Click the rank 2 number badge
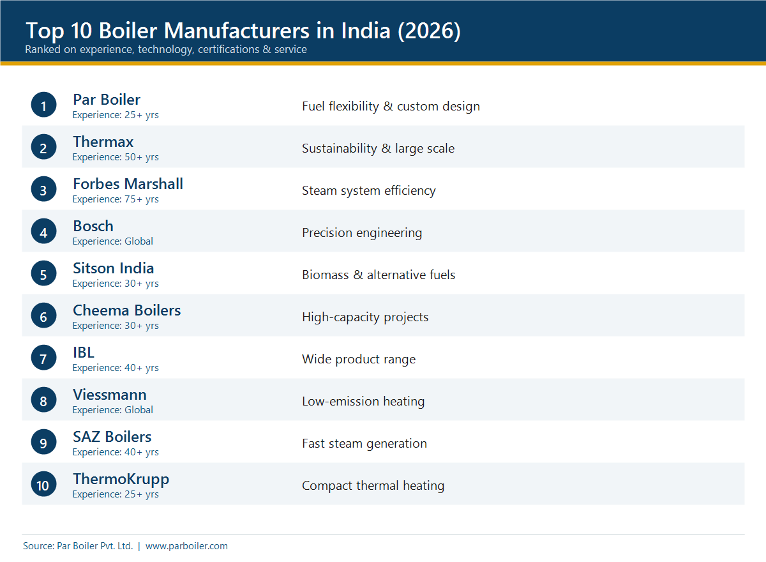Screen dimensions: 766x562 click(43, 148)
